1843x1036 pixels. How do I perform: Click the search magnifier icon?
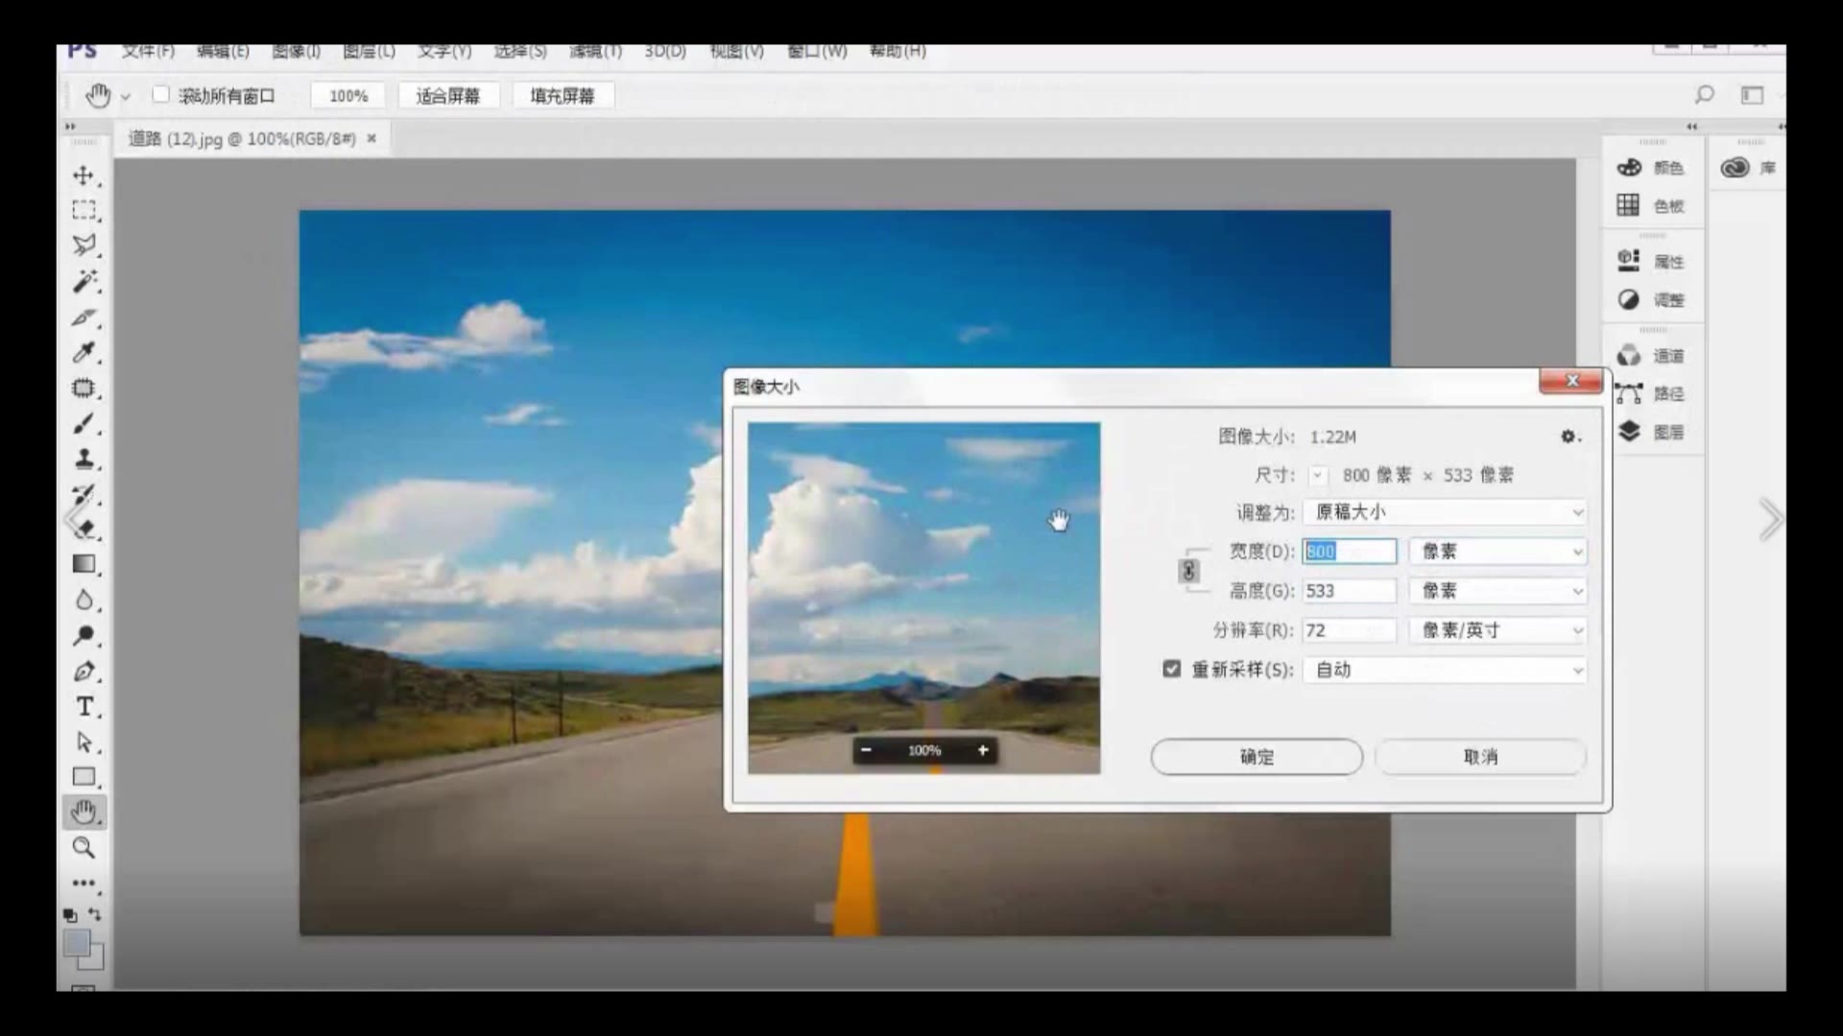1704,94
